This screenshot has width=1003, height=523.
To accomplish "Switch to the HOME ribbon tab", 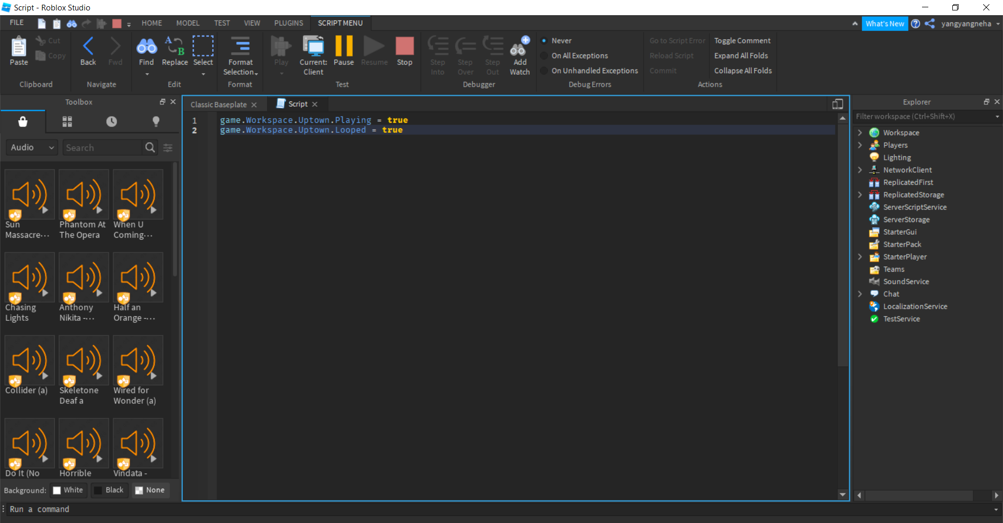I will tap(151, 23).
